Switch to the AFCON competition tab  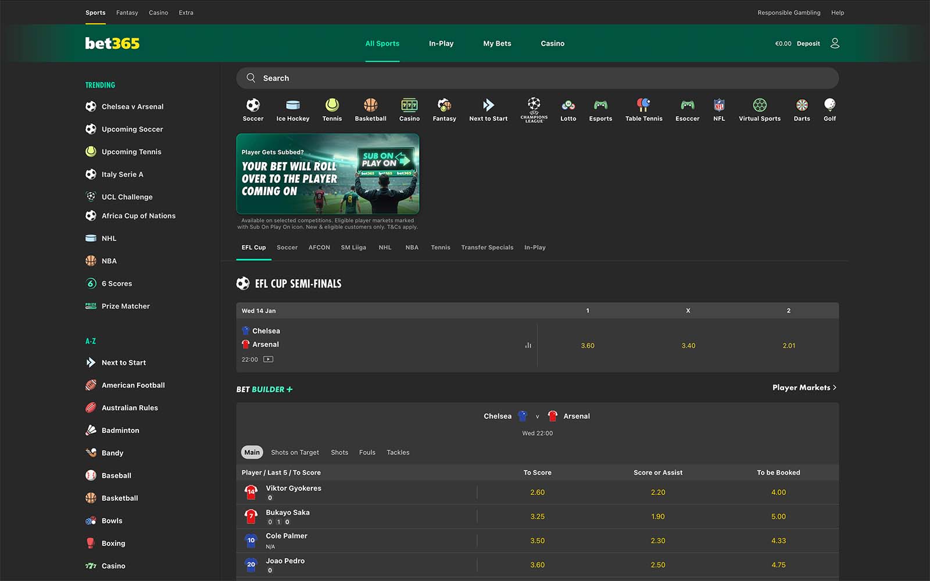[x=319, y=248]
